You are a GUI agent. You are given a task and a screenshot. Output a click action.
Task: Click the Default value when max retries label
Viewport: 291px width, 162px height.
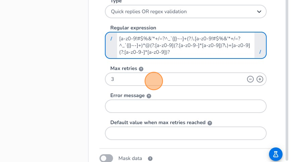158,122
